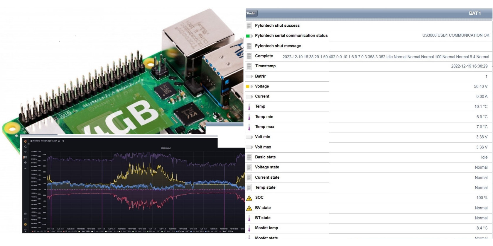This screenshot has height=246, width=493.
Task: Open the Explore compass icon in Grafana
Action: (x=26, y=163)
